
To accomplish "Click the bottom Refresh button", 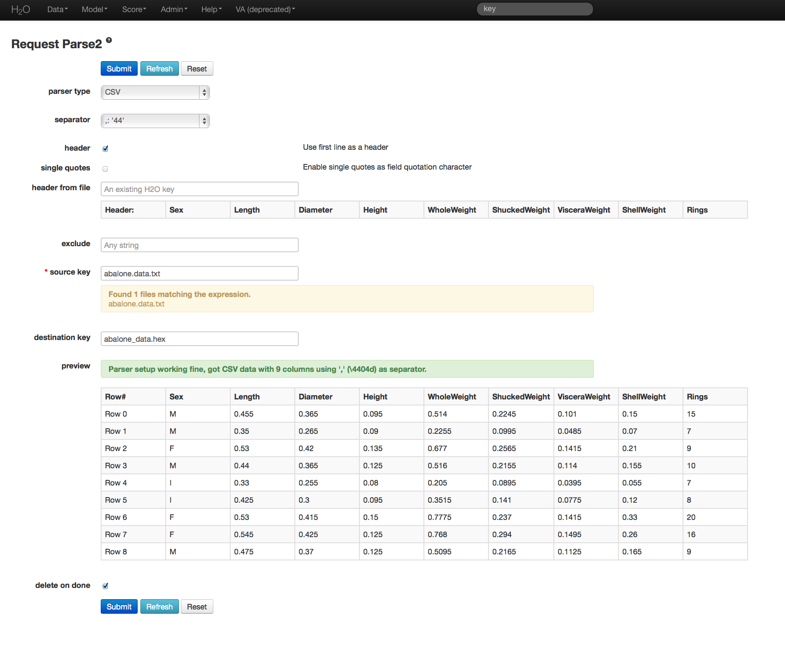I will (x=159, y=607).
